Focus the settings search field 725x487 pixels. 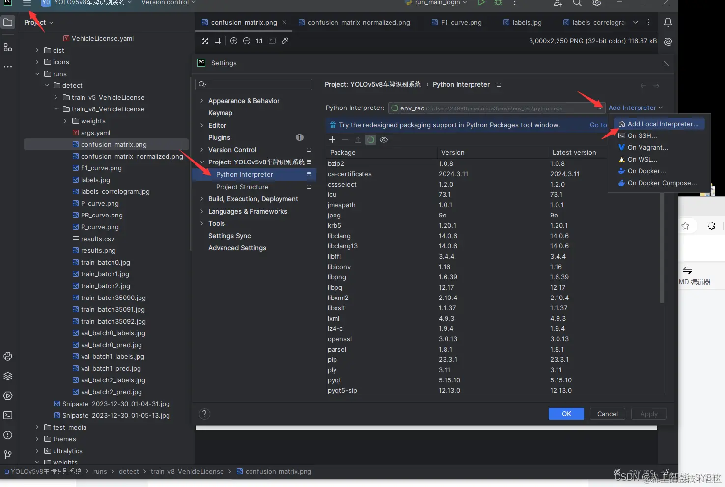[254, 84]
